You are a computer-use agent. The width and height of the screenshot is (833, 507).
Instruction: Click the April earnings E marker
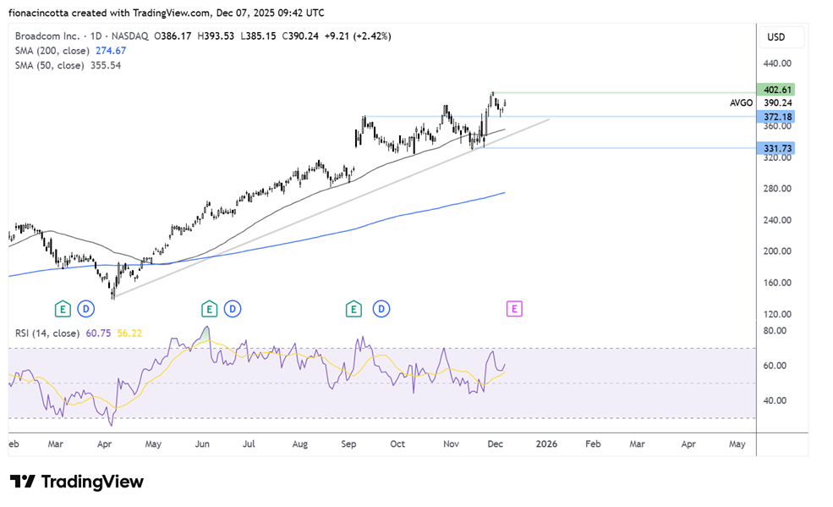click(x=63, y=309)
